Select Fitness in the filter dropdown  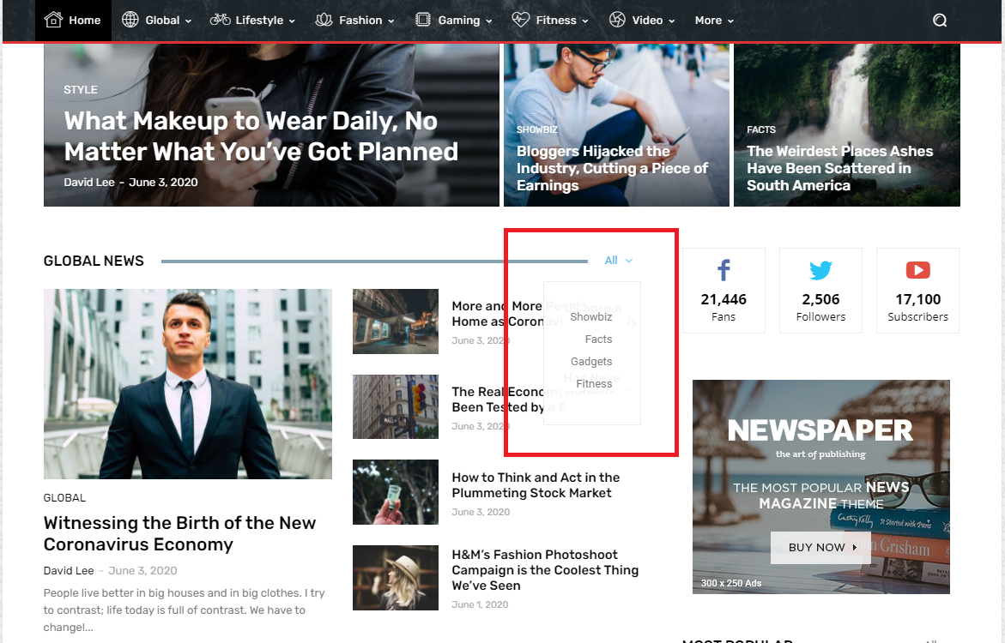tap(594, 383)
